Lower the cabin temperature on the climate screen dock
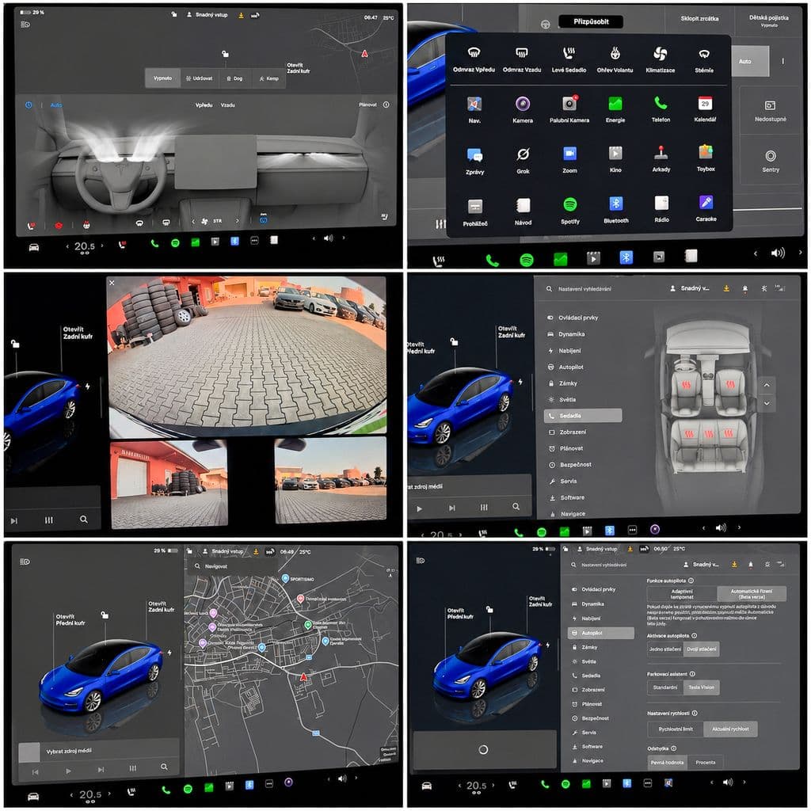Screen dimensions: 811x811 67,246
